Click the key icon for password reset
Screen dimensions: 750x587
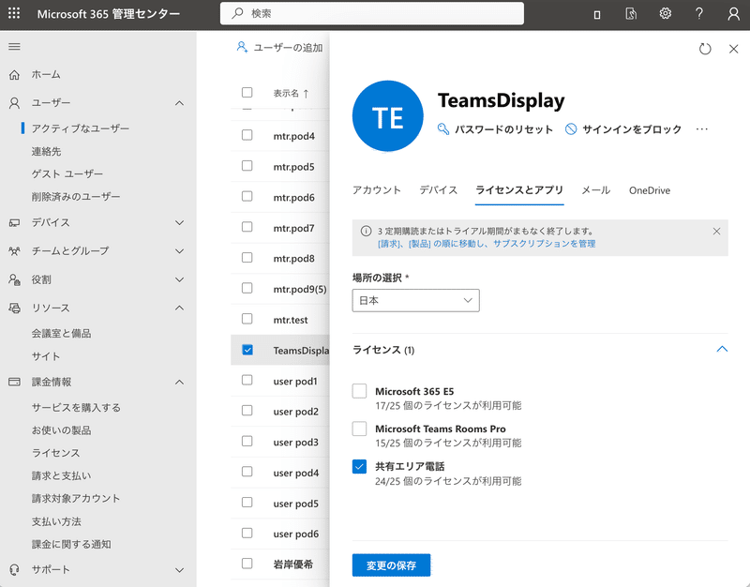coord(443,129)
